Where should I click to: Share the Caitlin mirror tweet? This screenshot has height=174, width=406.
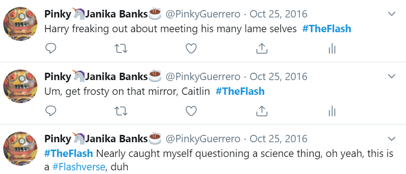pos(261,111)
